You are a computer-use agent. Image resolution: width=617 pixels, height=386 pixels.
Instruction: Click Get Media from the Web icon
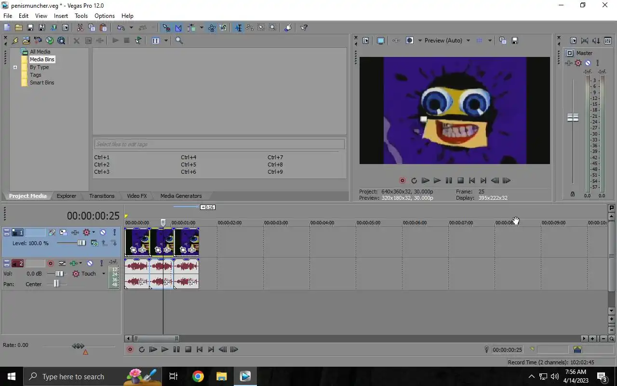[x=49, y=41]
